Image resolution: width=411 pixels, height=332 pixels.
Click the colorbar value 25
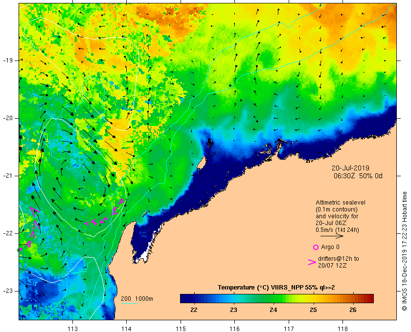313,310
